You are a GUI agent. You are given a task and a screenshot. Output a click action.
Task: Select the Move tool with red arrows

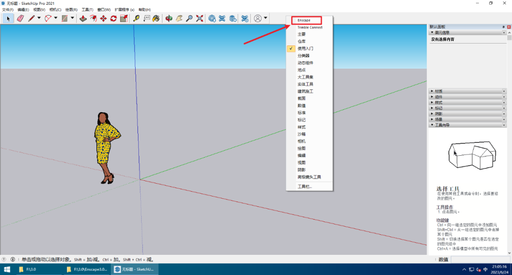click(103, 18)
